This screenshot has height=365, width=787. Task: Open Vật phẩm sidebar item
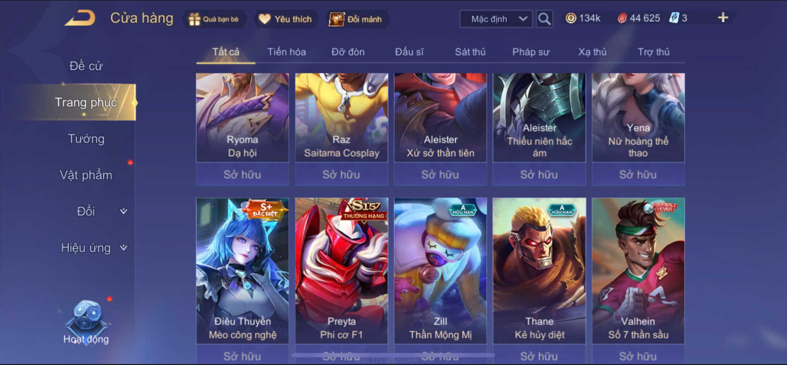86,175
